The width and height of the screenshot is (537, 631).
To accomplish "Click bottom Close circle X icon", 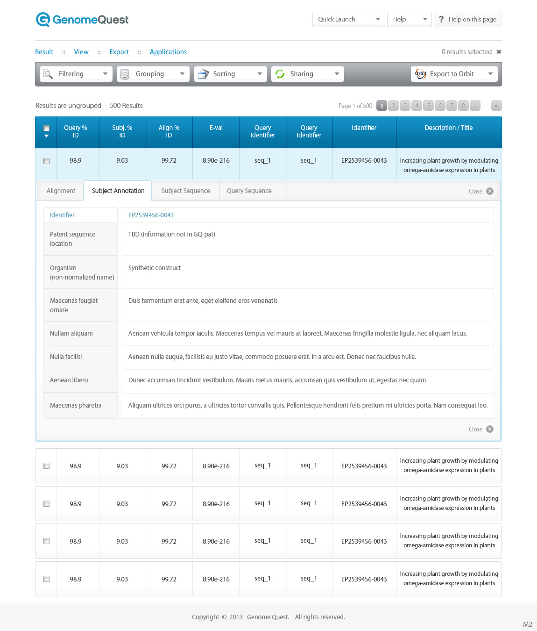I will 490,429.
